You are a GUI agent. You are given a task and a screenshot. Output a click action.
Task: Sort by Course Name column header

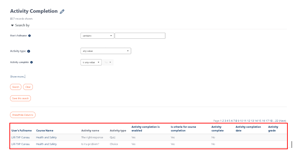[x=45, y=130]
